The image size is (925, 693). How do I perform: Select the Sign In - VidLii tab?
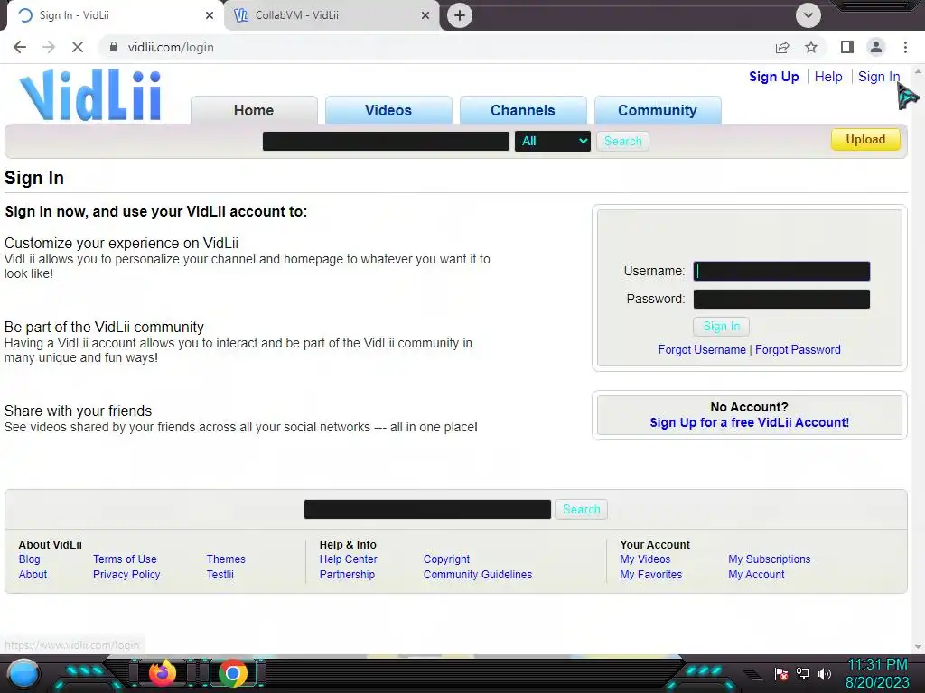116,15
